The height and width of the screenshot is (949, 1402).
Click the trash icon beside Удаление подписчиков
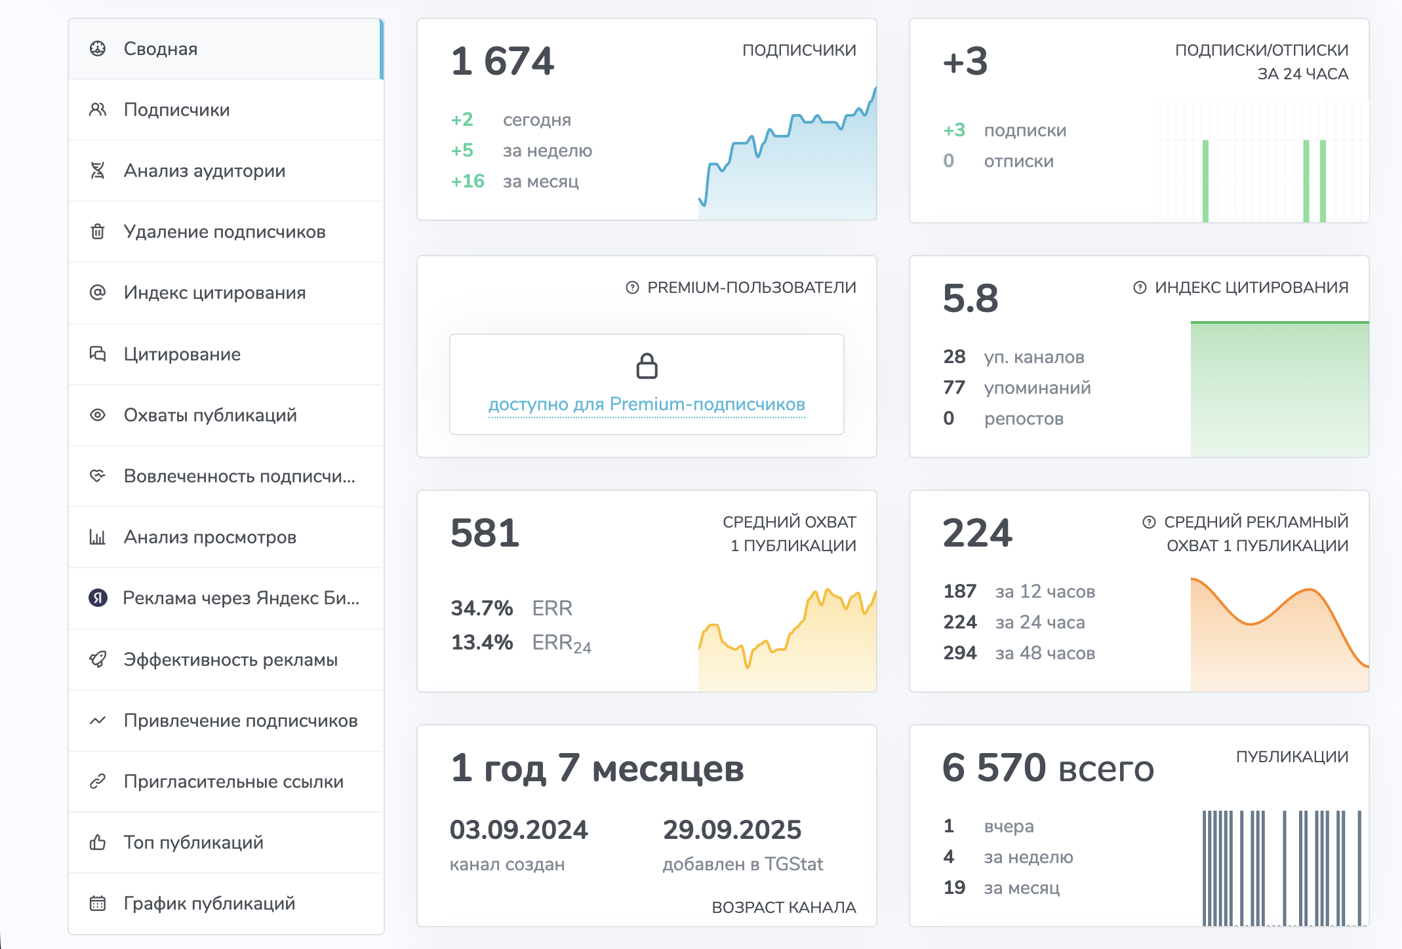coord(98,231)
